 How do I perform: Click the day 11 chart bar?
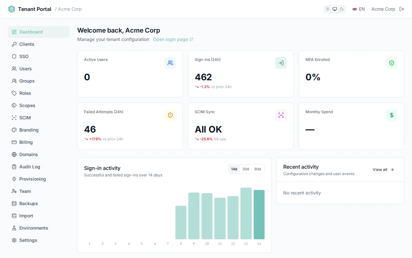(x=220, y=218)
